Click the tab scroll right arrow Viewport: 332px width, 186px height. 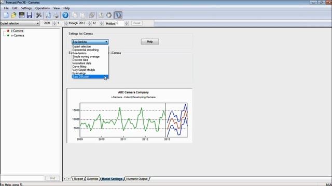tap(69, 179)
